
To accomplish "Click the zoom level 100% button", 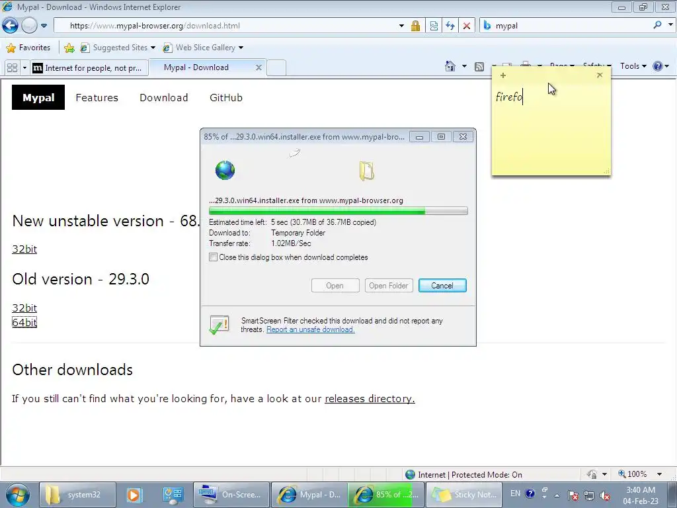I will click(633, 474).
